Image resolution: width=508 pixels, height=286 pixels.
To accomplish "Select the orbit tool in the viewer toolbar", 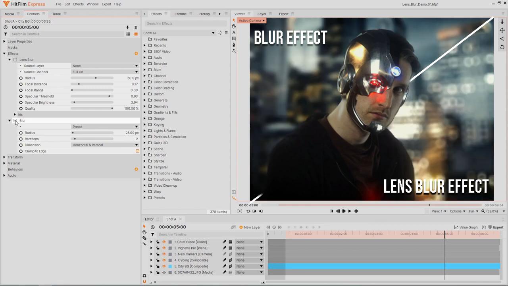I will click(x=234, y=51).
